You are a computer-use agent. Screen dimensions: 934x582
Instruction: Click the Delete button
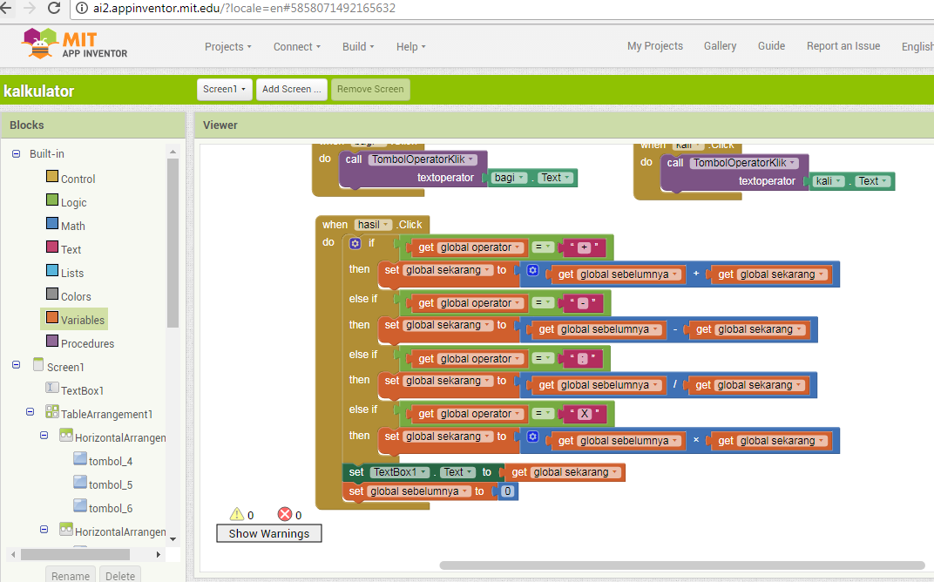point(120,575)
